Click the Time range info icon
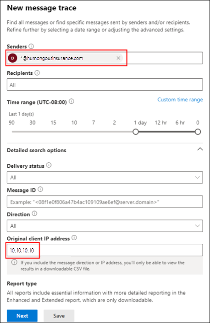Image resolution: width=210 pixels, height=323 pixels. (x=72, y=101)
